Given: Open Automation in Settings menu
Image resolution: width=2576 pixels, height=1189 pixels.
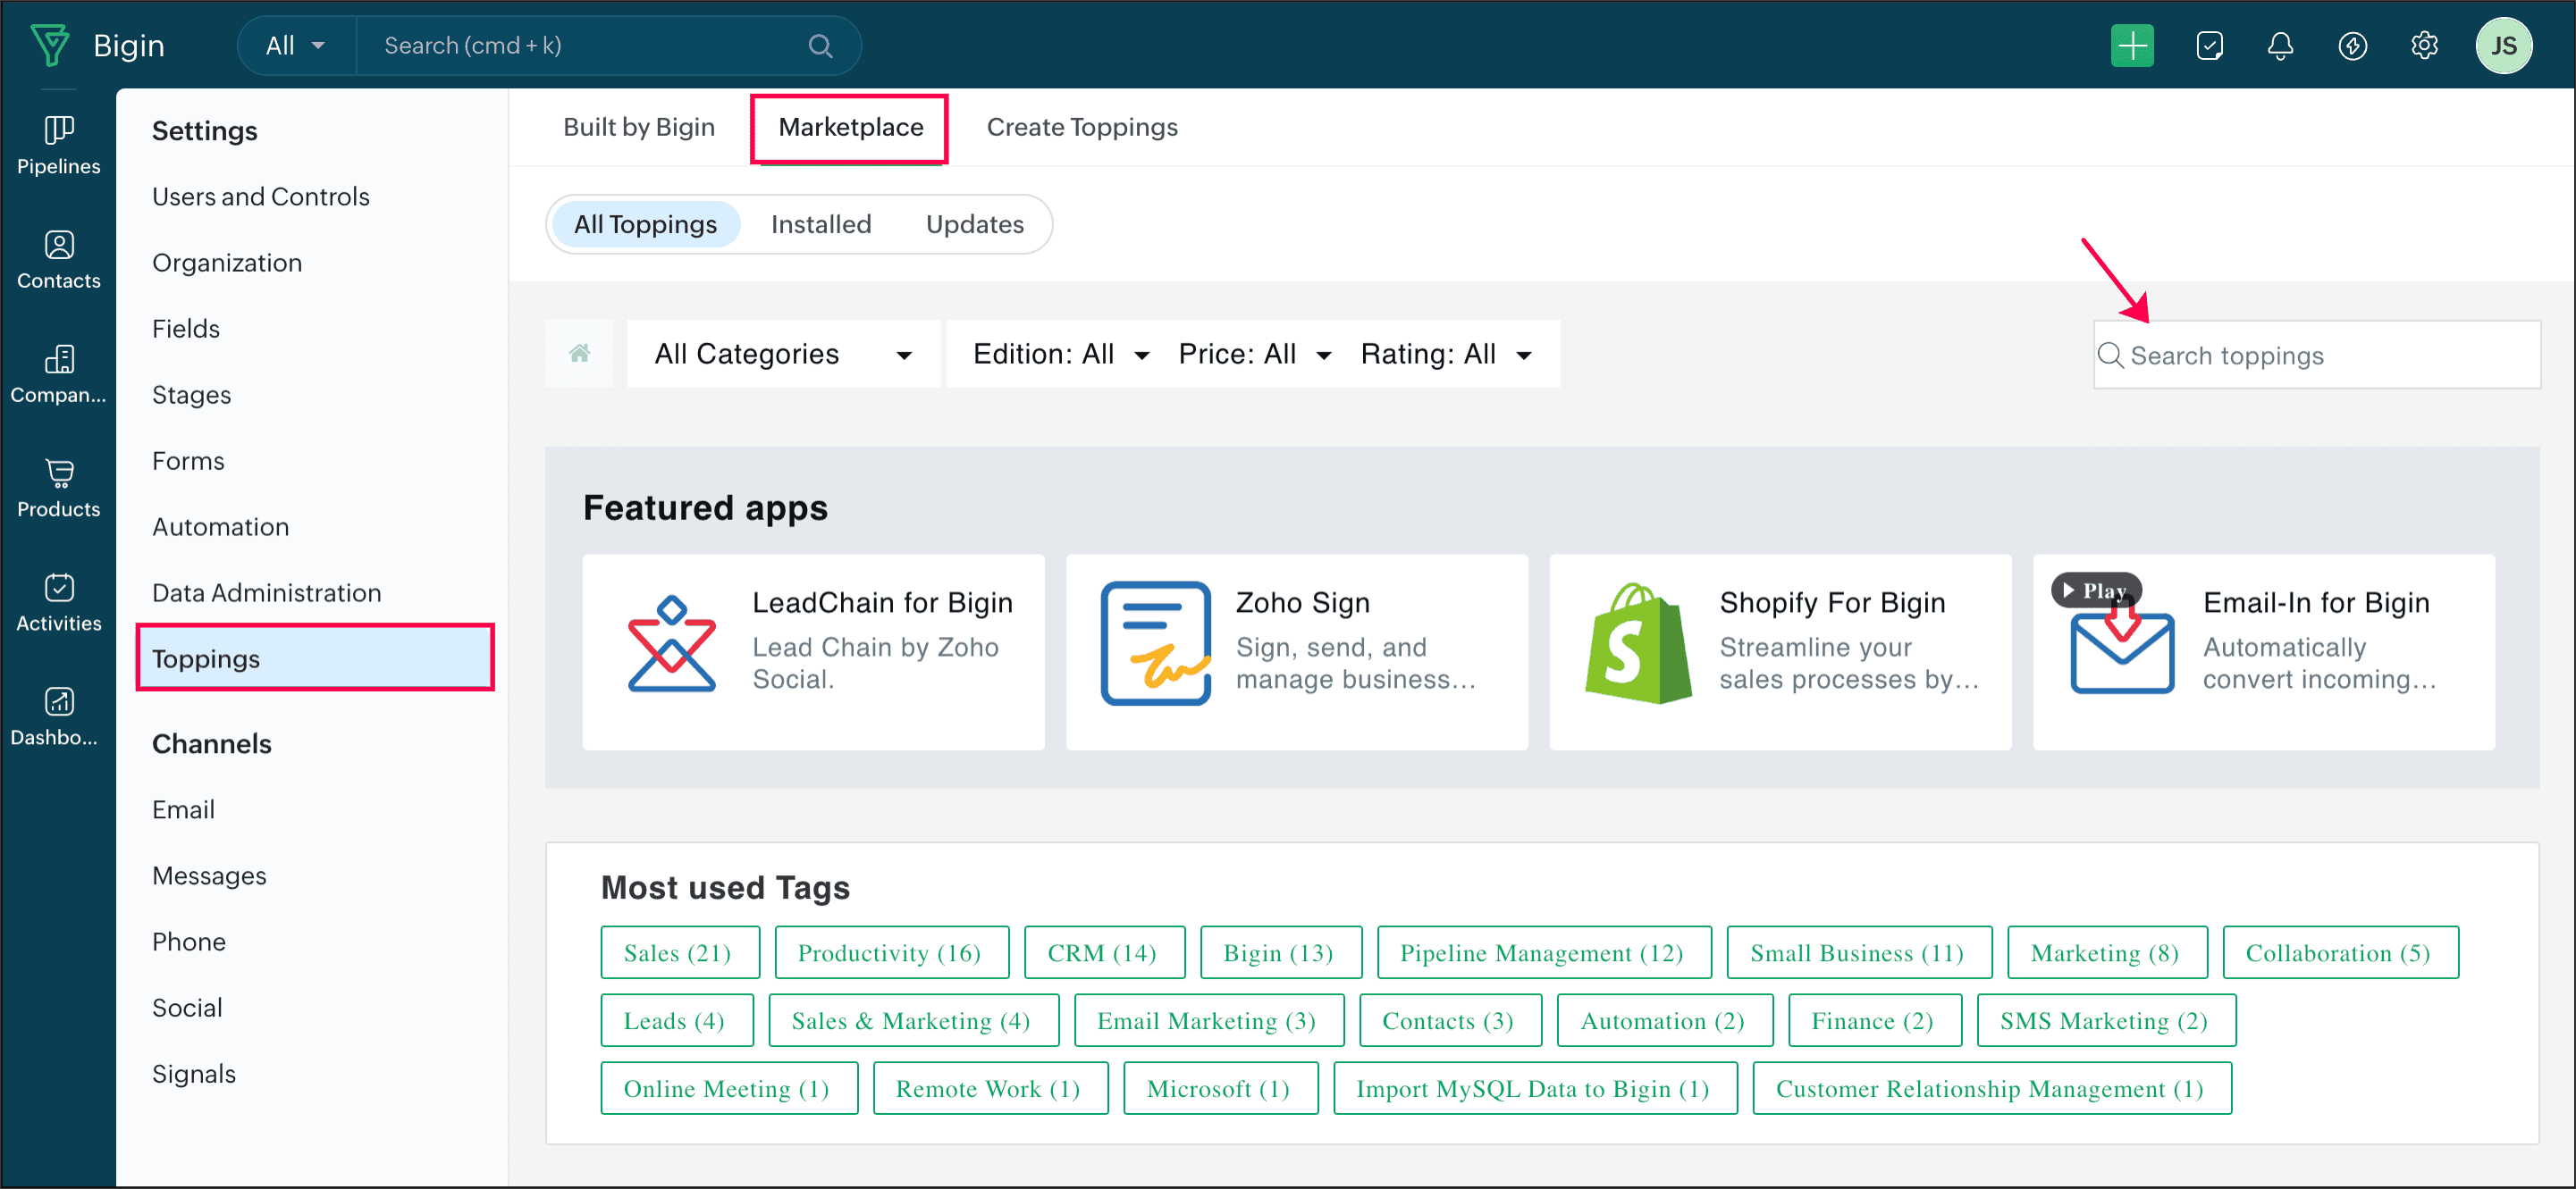Looking at the screenshot, I should pyautogui.click(x=220, y=526).
